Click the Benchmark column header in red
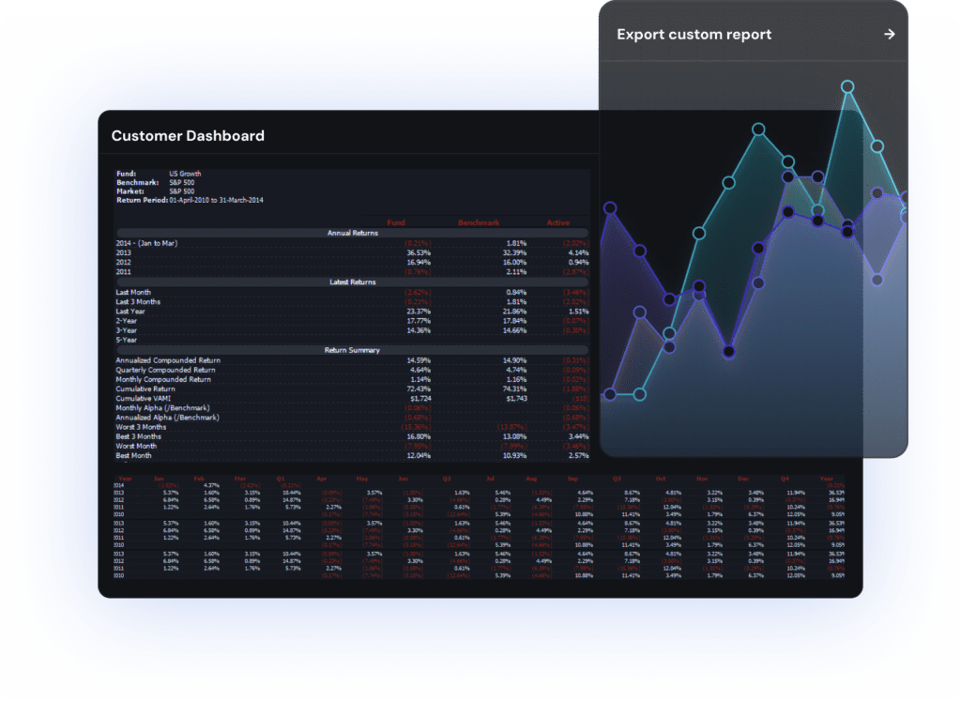This screenshot has height=701, width=961. point(479,222)
